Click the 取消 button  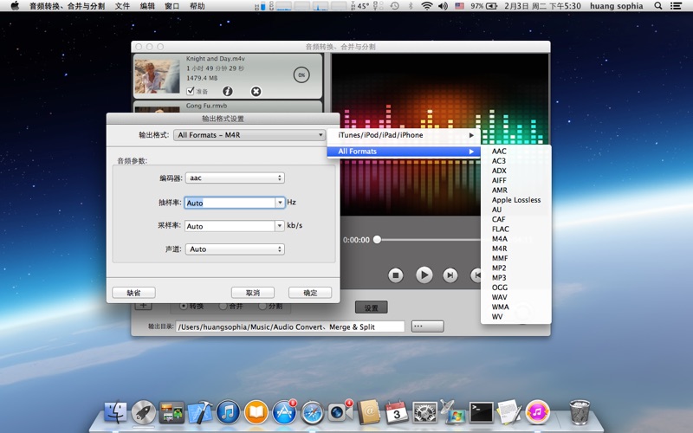coord(252,293)
